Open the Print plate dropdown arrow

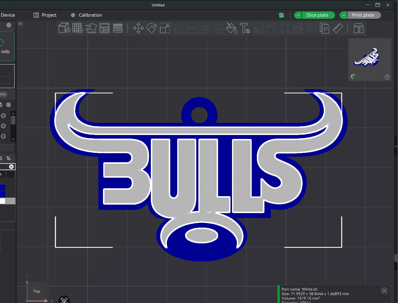coord(344,15)
